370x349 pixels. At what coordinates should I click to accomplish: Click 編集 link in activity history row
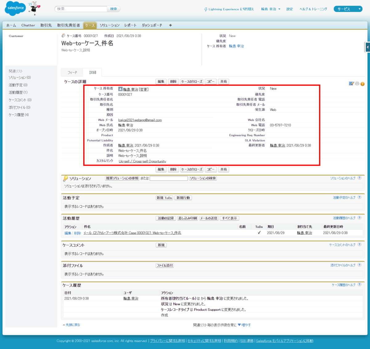(68, 233)
